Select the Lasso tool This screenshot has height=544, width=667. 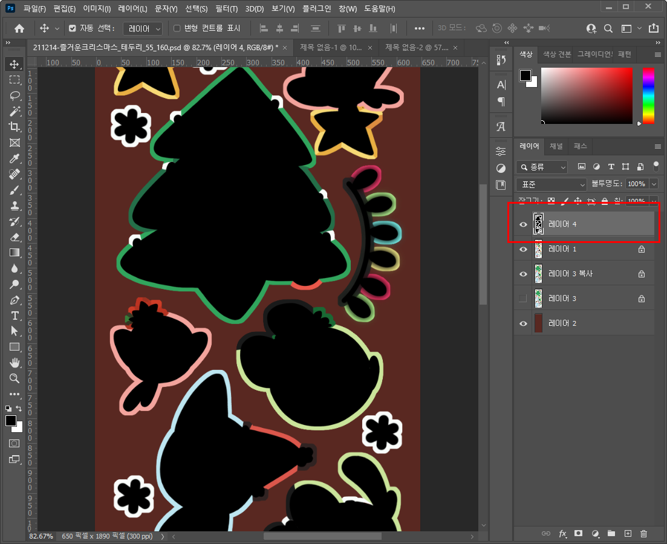[x=15, y=96]
